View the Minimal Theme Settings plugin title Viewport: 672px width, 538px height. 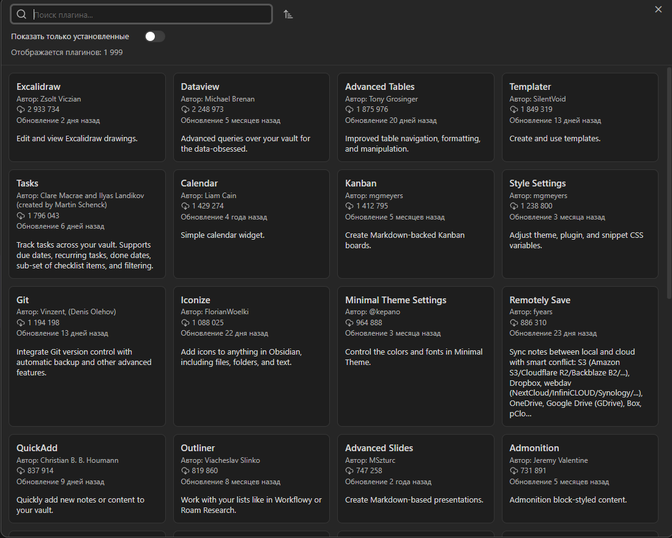click(395, 300)
